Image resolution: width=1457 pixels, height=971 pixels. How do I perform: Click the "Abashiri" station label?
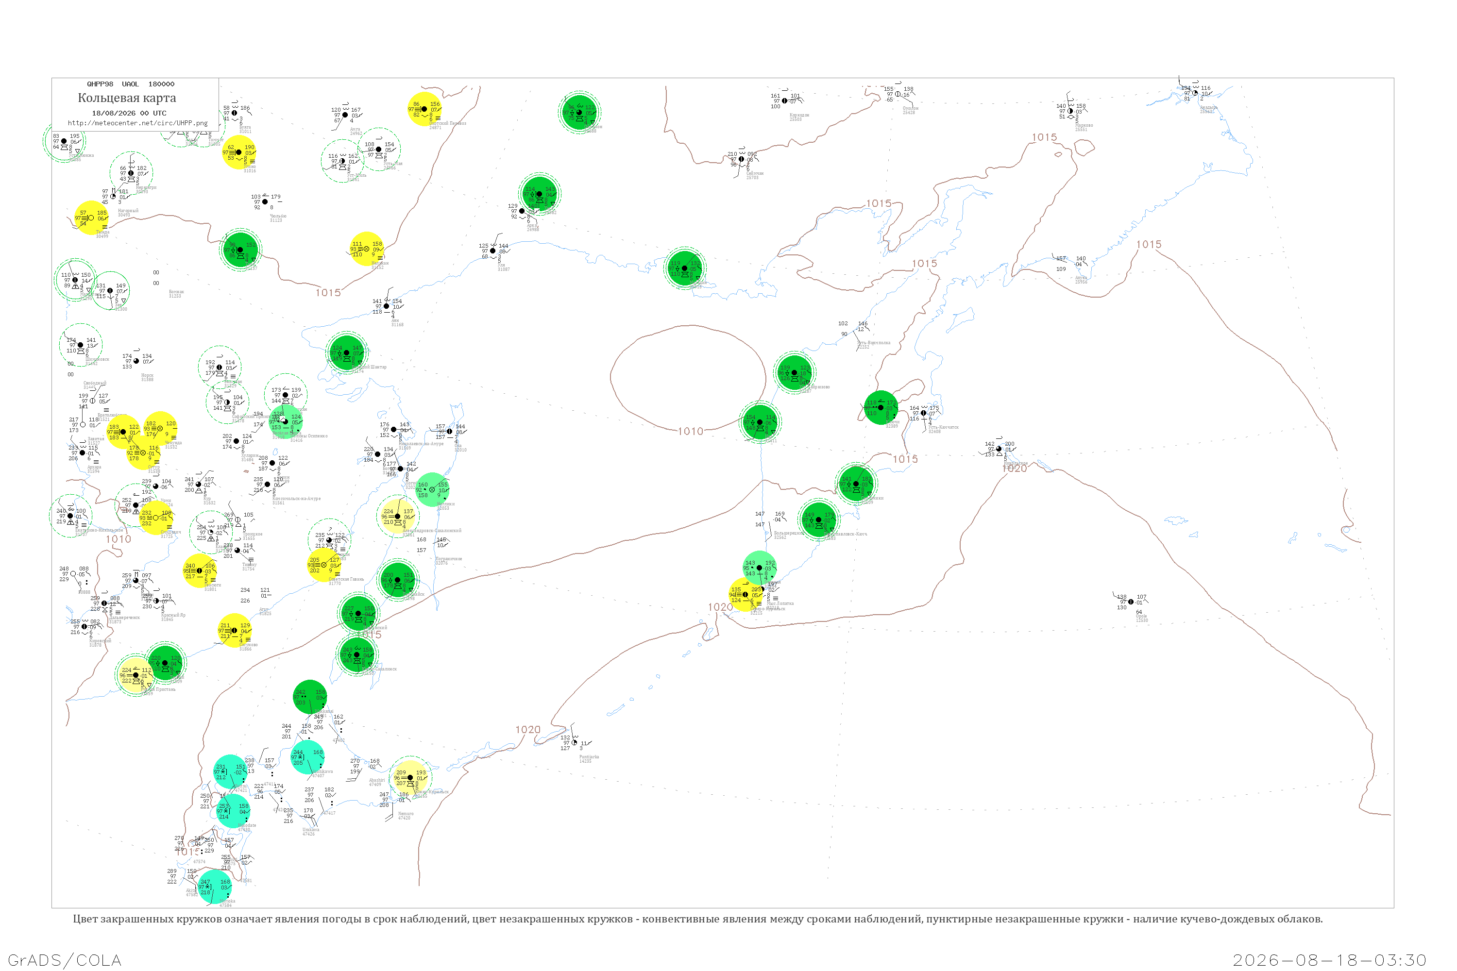tap(377, 781)
